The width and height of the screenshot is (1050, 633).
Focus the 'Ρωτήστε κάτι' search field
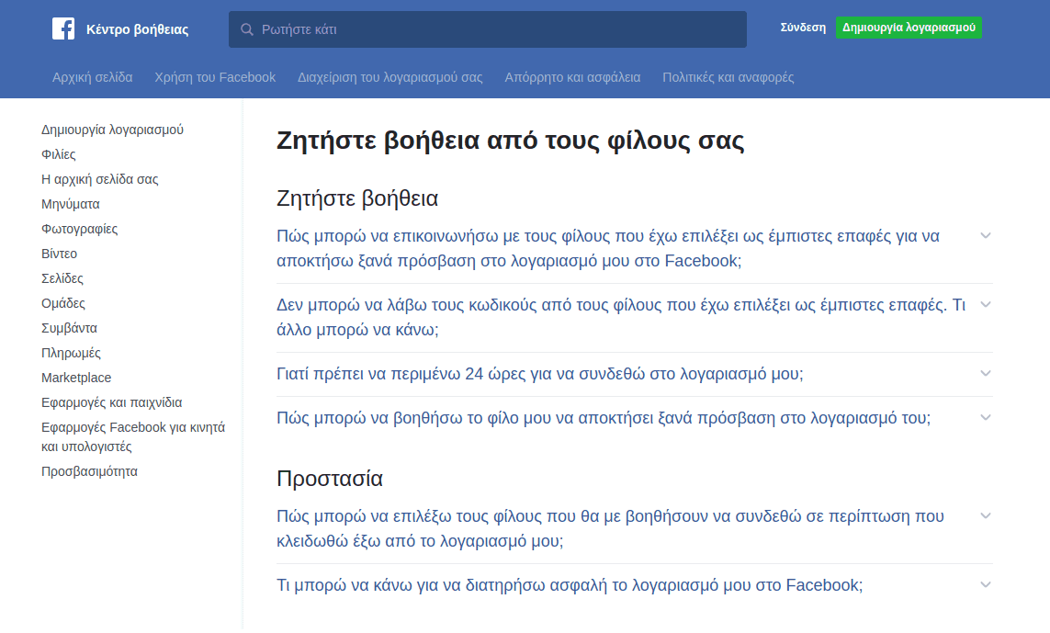tap(496, 29)
